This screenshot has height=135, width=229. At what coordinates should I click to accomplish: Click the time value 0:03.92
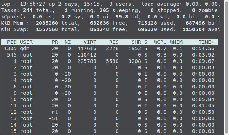203,55
